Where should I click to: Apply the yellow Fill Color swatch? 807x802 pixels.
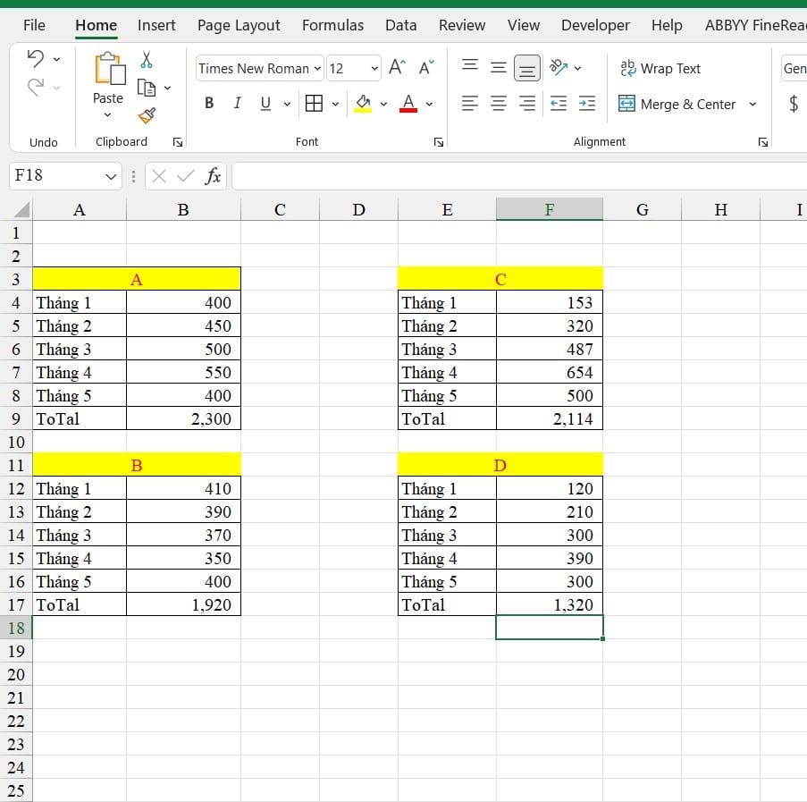click(363, 104)
